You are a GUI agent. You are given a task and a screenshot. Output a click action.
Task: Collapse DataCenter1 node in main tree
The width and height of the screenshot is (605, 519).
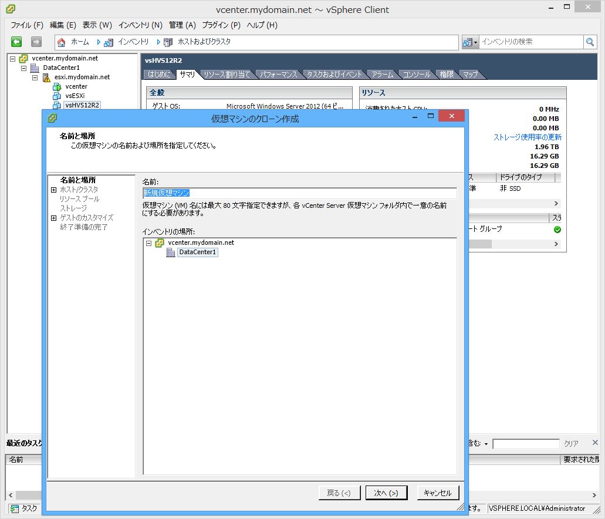(x=23, y=68)
